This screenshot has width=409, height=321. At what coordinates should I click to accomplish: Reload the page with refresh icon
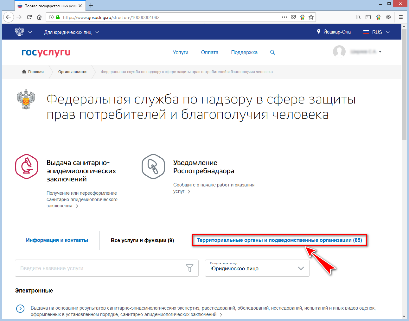click(x=29, y=17)
